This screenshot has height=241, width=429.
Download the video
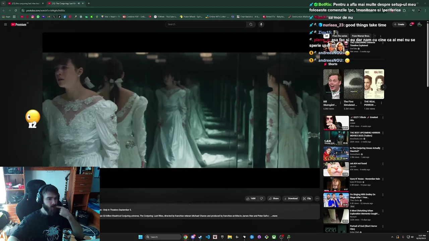coord(291,198)
